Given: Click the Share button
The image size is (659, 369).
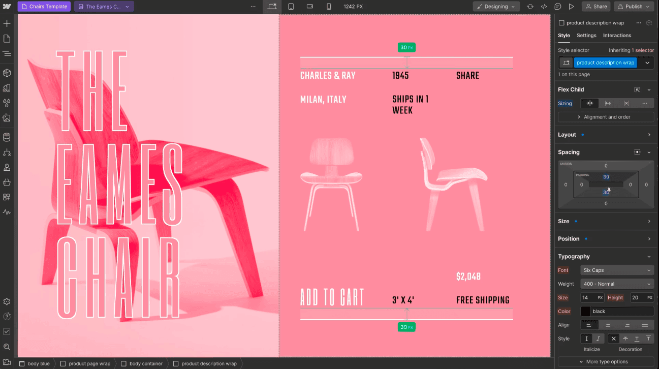Looking at the screenshot, I should tap(595, 7).
